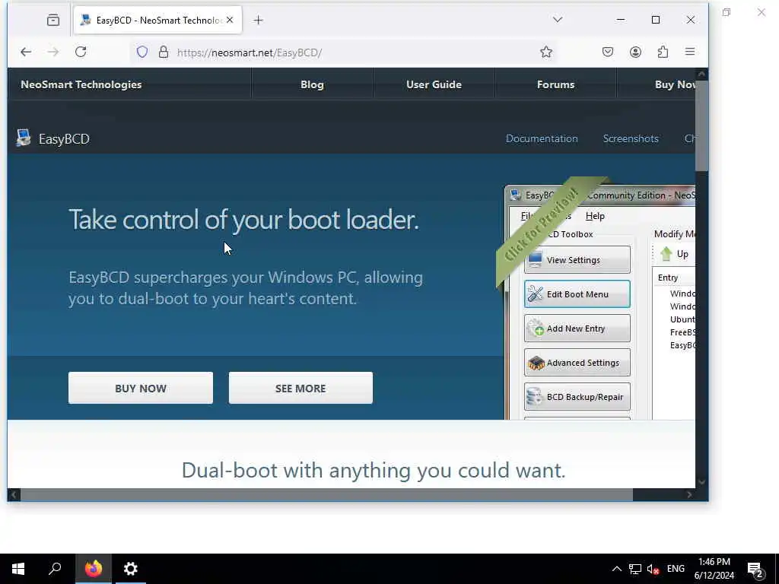Open the Firefox View icon left of tab

click(53, 20)
